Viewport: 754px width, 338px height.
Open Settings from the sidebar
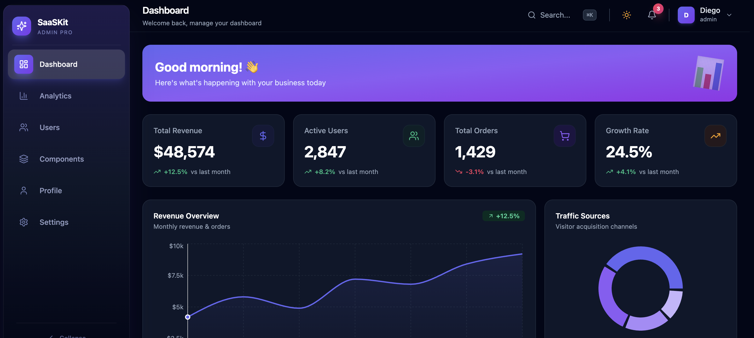pos(66,222)
